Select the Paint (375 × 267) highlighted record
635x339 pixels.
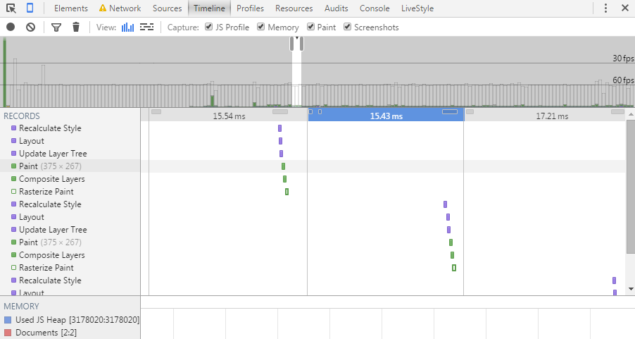tap(50, 166)
